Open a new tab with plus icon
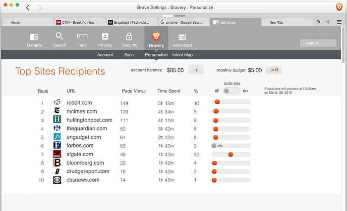The height and width of the screenshot is (211, 347). pyautogui.click(x=328, y=22)
